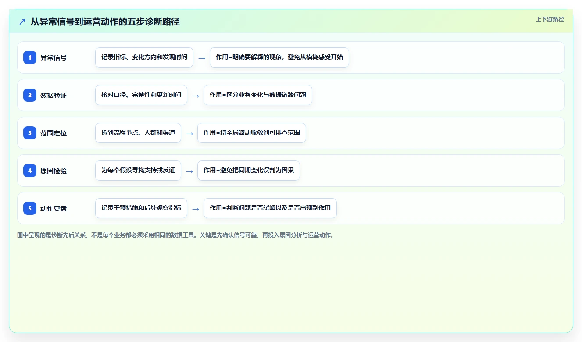Click the arrow in the 原因检验 row
The image size is (582, 342).
(x=189, y=171)
